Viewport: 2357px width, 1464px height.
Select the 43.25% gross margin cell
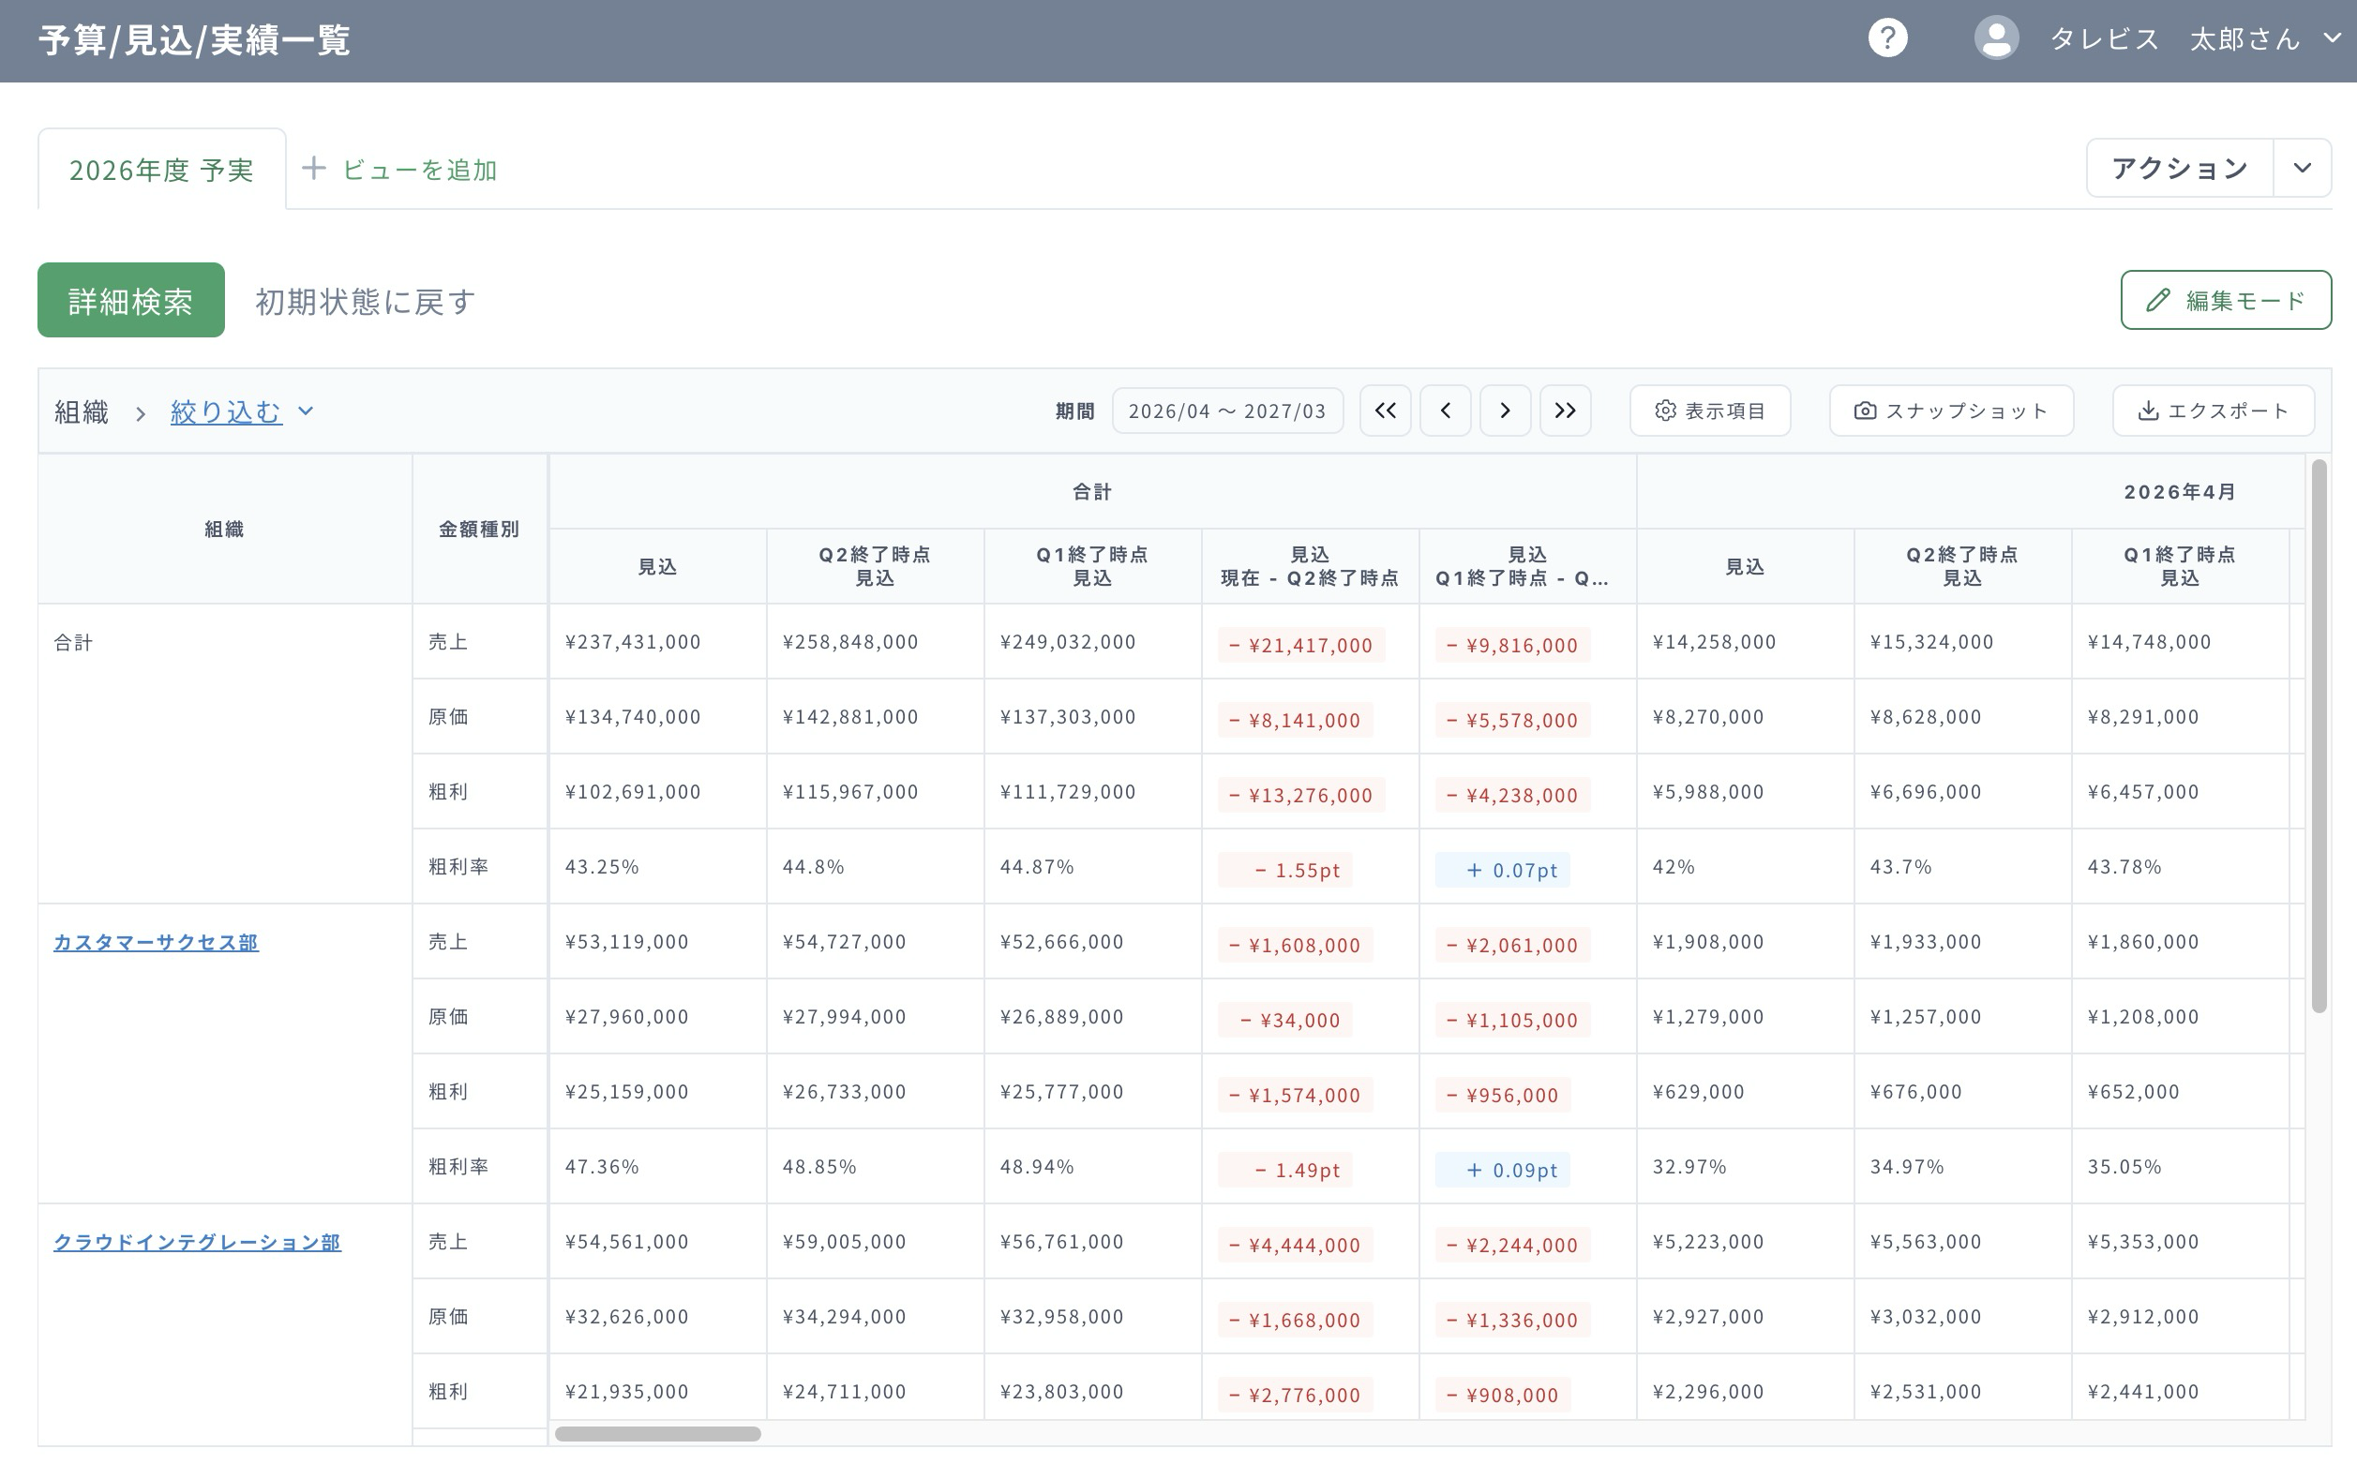pyautogui.click(x=657, y=867)
